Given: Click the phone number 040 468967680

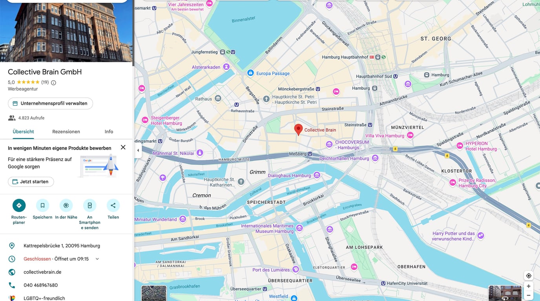Looking at the screenshot, I should tap(40, 285).
